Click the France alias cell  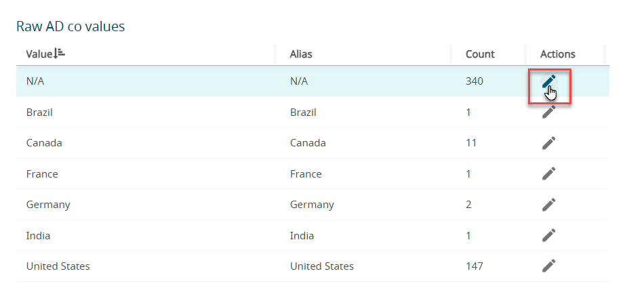tap(306, 174)
